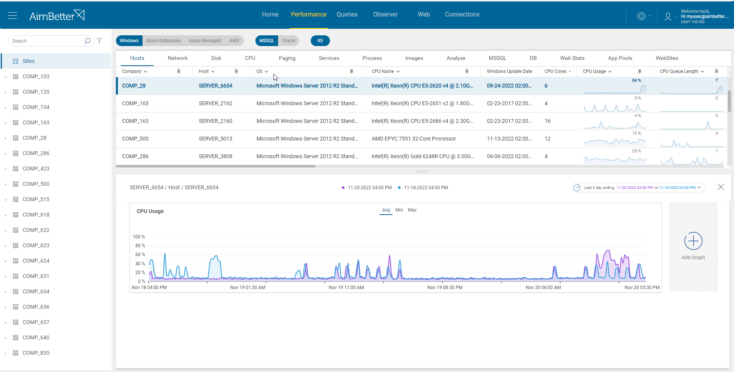734x372 pixels.
Task: Select the Sites grid icon
Action: pos(15,61)
